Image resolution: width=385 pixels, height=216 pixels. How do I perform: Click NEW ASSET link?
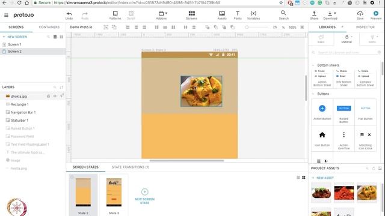322,178
